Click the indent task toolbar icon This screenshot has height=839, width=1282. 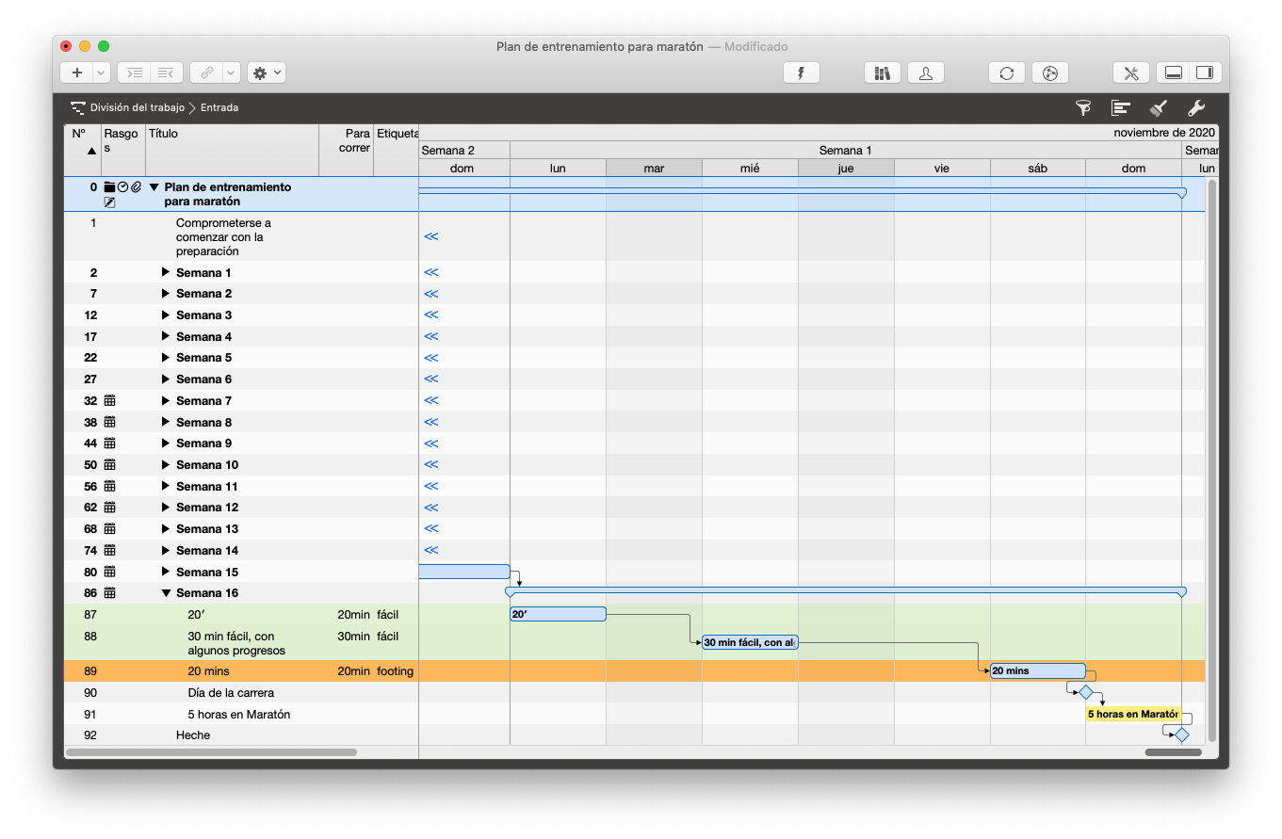135,73
